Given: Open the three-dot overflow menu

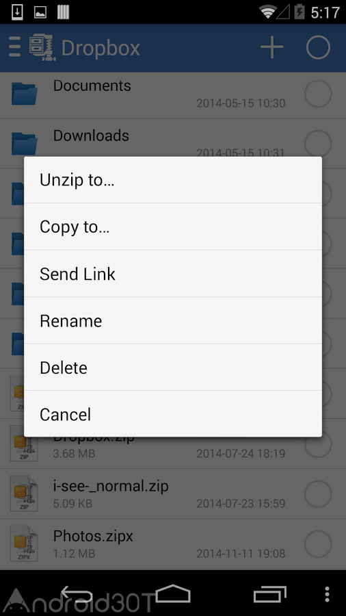Looking at the screenshot, I should coord(327,594).
